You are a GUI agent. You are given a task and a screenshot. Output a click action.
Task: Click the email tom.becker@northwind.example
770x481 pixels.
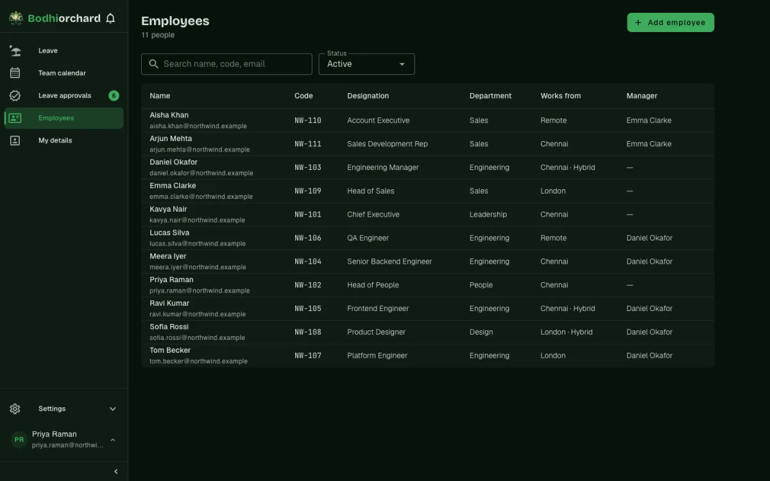(198, 361)
